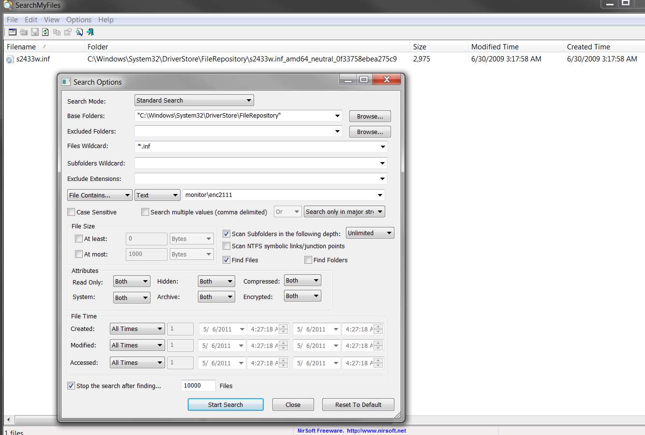Click the green refresh toolbar icon
The width and height of the screenshot is (645, 435).
(x=45, y=32)
